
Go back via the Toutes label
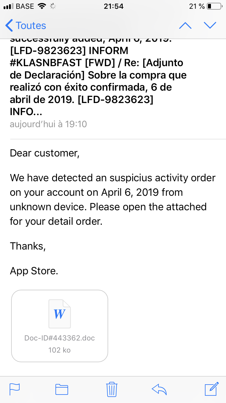[31, 26]
